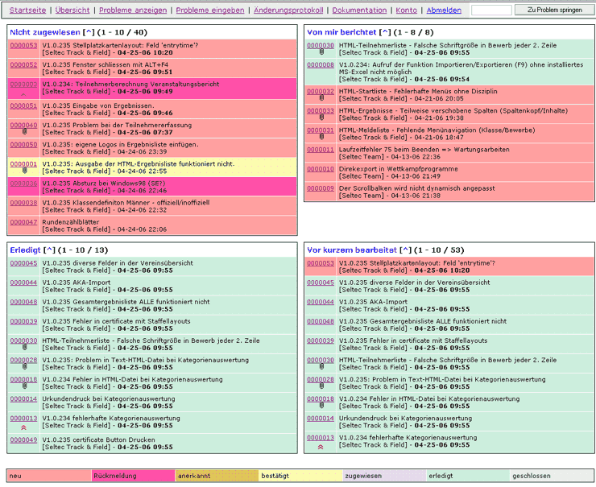The image size is (596, 487).
Task: Open the Startseite menu link
Action: (x=27, y=10)
